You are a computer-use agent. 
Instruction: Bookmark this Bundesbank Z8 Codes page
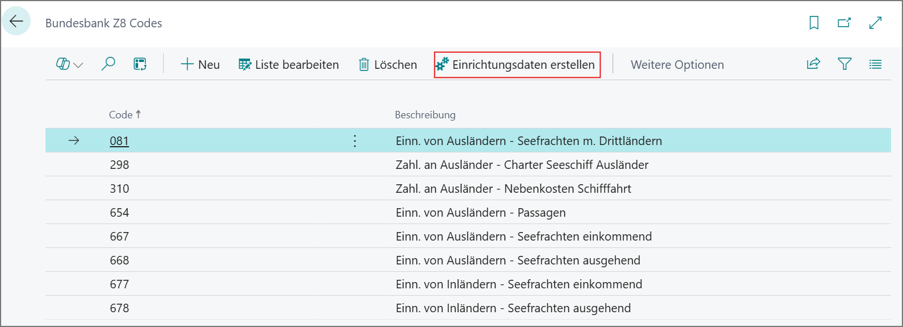(x=814, y=23)
